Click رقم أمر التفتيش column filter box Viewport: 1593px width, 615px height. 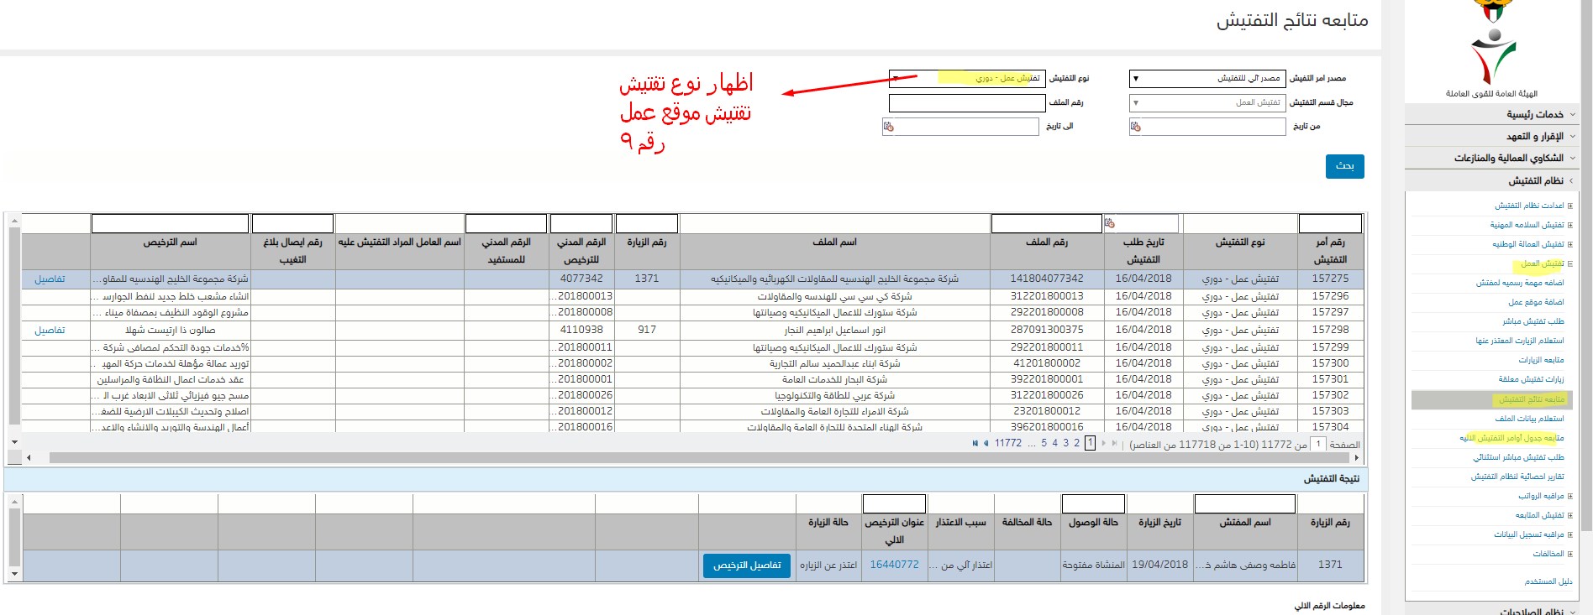(x=1330, y=223)
